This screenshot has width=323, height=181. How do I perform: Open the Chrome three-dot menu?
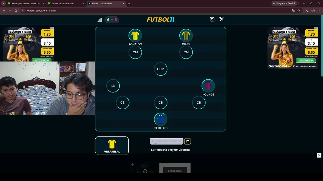pyautogui.click(x=319, y=11)
